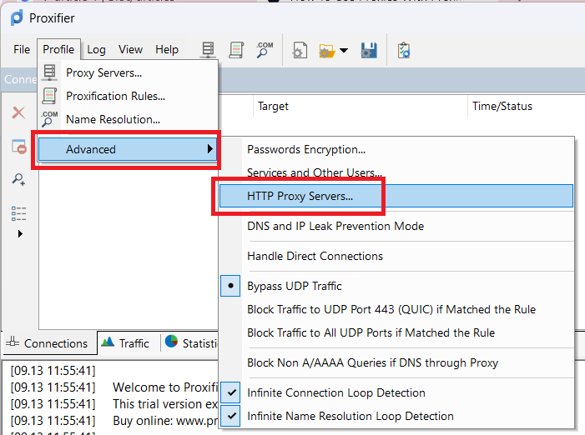Click the Proxy Servers toolbar icon

point(208,50)
